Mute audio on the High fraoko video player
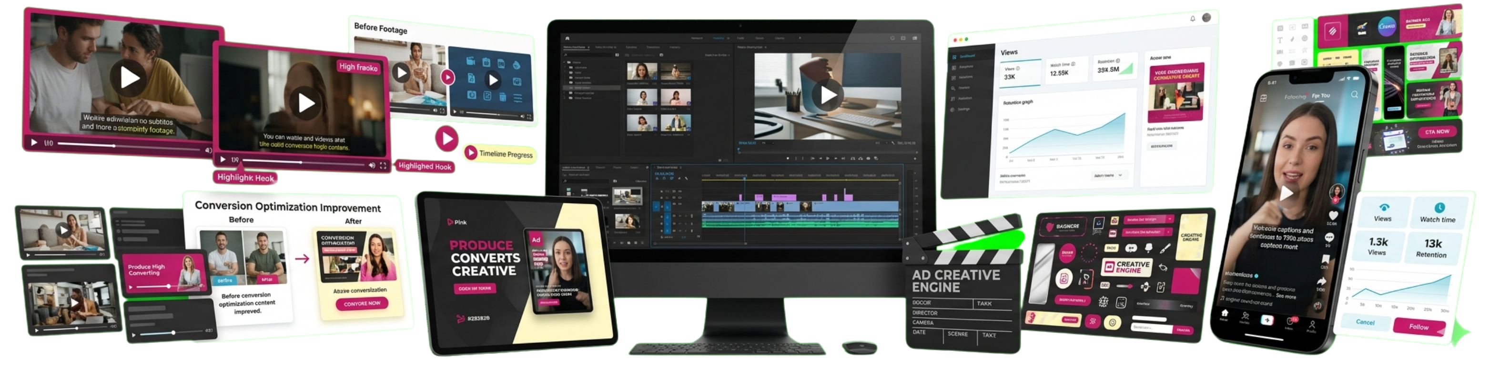The height and width of the screenshot is (372, 1489). click(x=372, y=165)
